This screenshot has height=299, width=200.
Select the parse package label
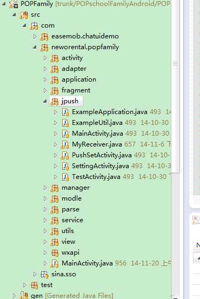click(x=70, y=209)
